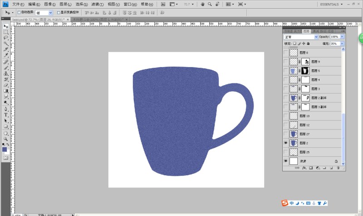Enable the 自动选择 checkbox
363x216 pixels.
point(18,13)
